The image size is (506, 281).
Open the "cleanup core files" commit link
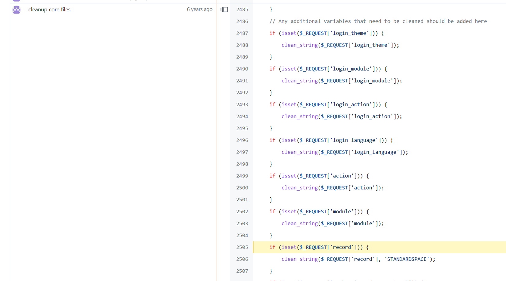tap(49, 9)
